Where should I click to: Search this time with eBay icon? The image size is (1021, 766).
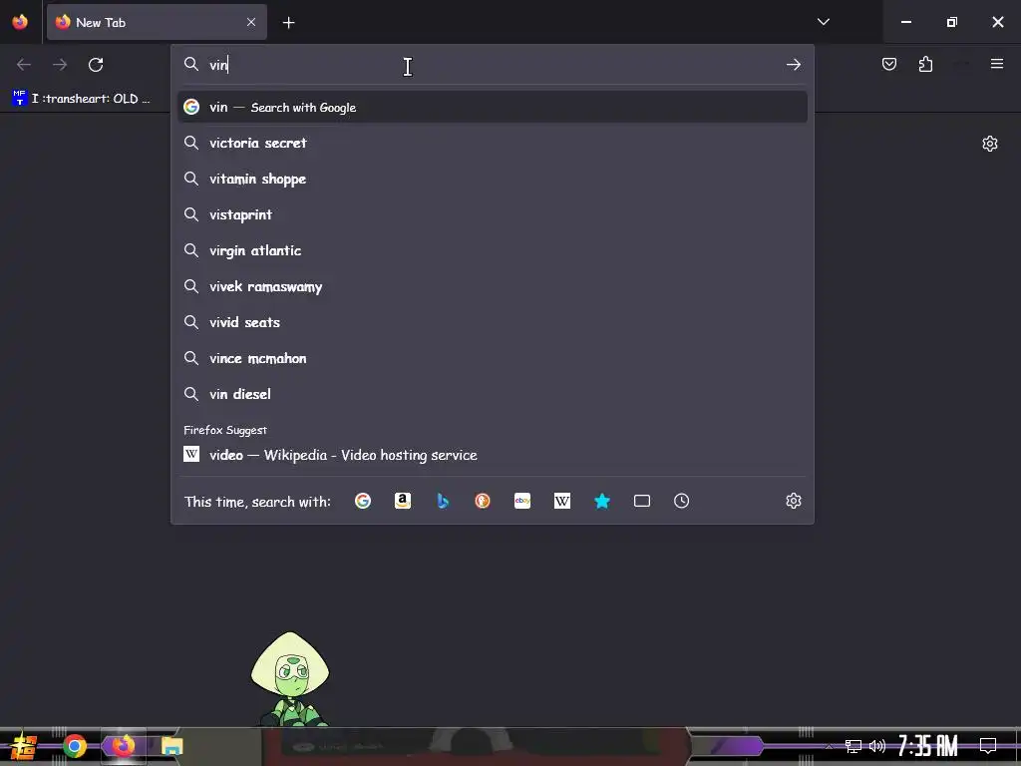(522, 501)
